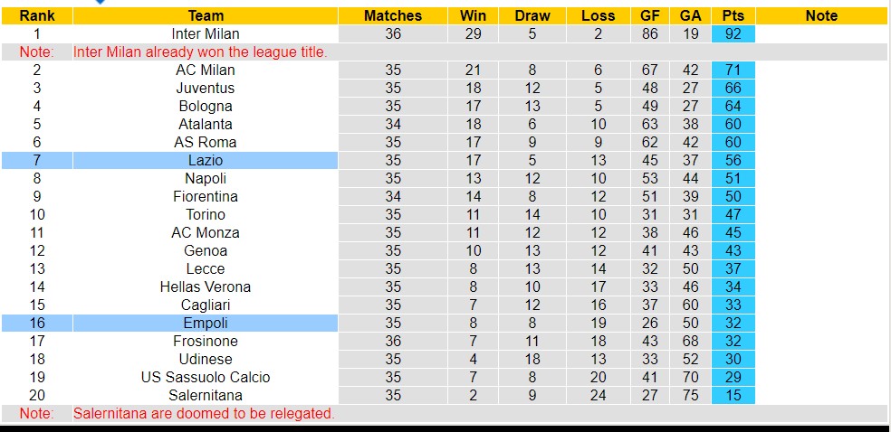Click the Salernitana team name

pos(206,395)
